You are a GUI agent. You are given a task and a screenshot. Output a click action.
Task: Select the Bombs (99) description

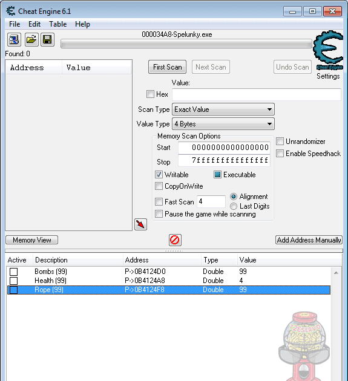(51, 272)
